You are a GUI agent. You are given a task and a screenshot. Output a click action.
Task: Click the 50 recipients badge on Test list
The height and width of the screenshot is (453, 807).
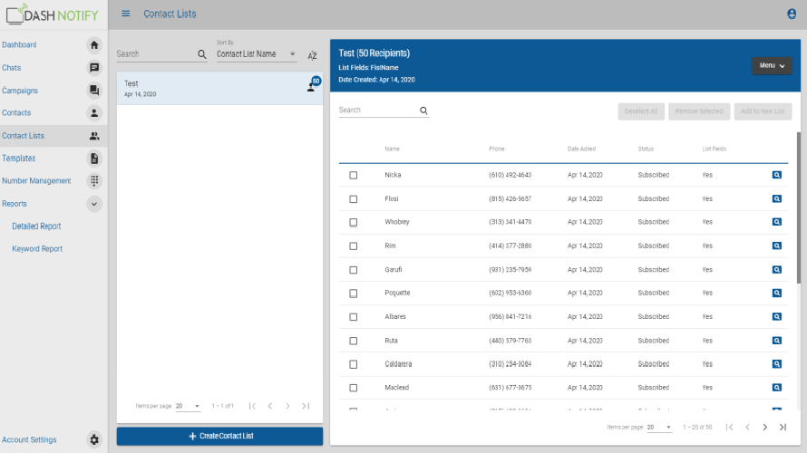[316, 81]
